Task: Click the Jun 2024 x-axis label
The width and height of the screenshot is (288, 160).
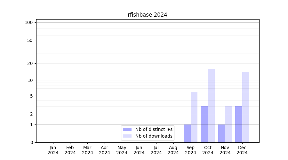Action: (139, 150)
